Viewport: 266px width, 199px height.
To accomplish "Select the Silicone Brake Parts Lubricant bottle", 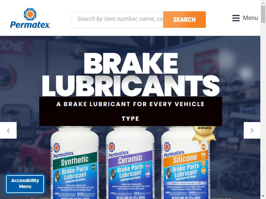I will 186,163.
